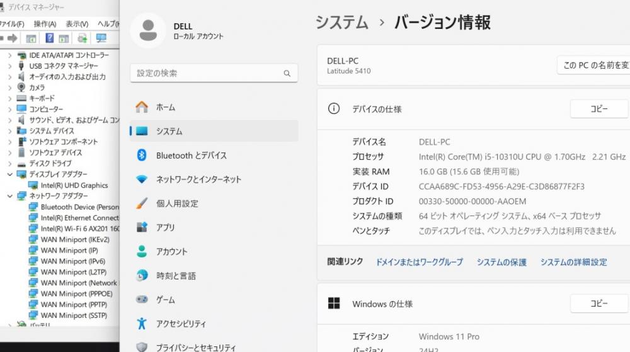The height and width of the screenshot is (352, 630).
Task: Open システムの詳細設定 link
Action: coord(573,262)
